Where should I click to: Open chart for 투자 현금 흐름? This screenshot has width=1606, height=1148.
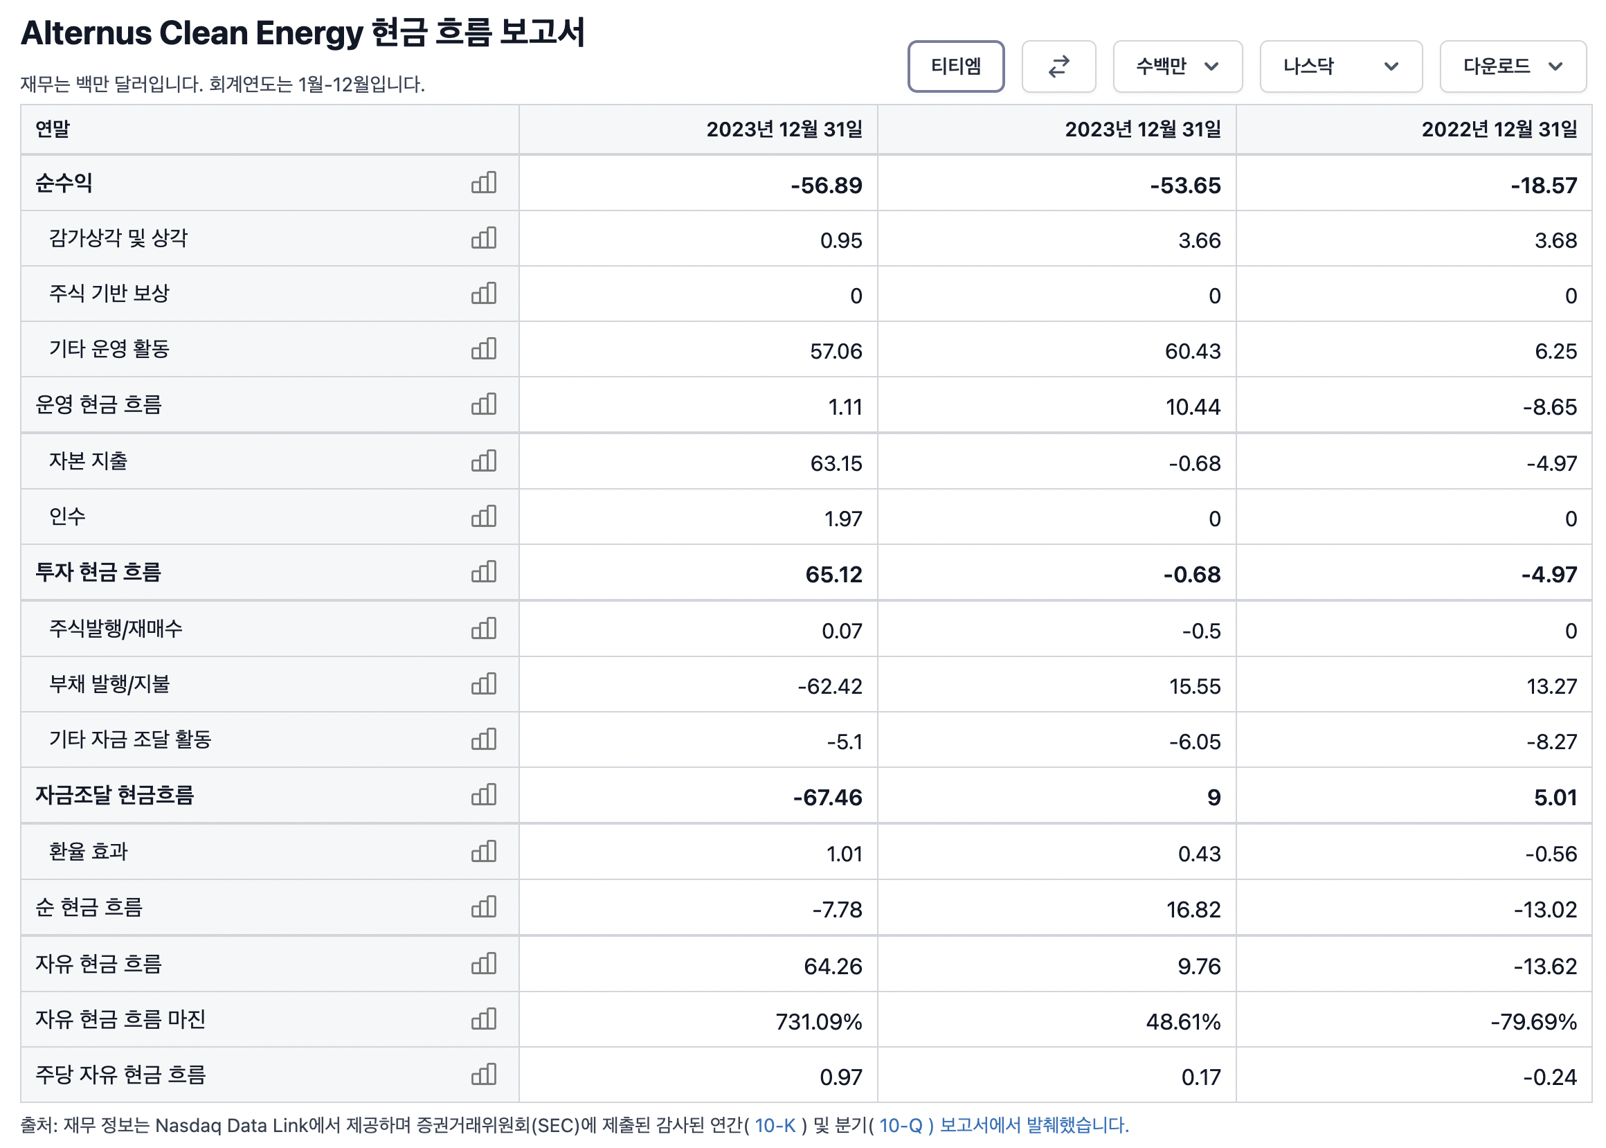click(484, 572)
